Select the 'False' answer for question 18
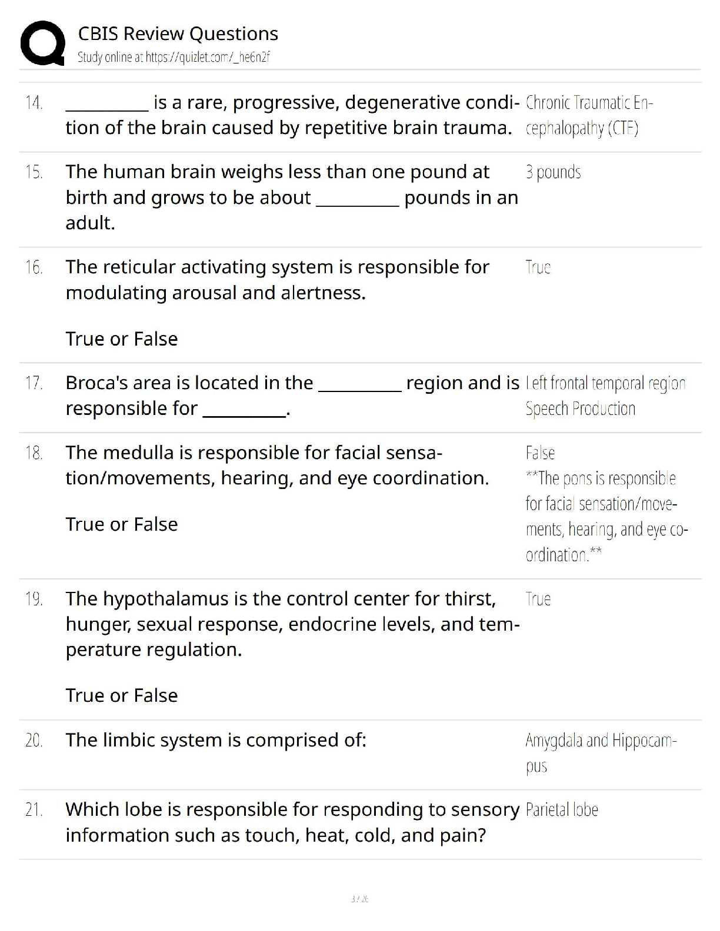This screenshot has width=720, height=931. tap(540, 453)
